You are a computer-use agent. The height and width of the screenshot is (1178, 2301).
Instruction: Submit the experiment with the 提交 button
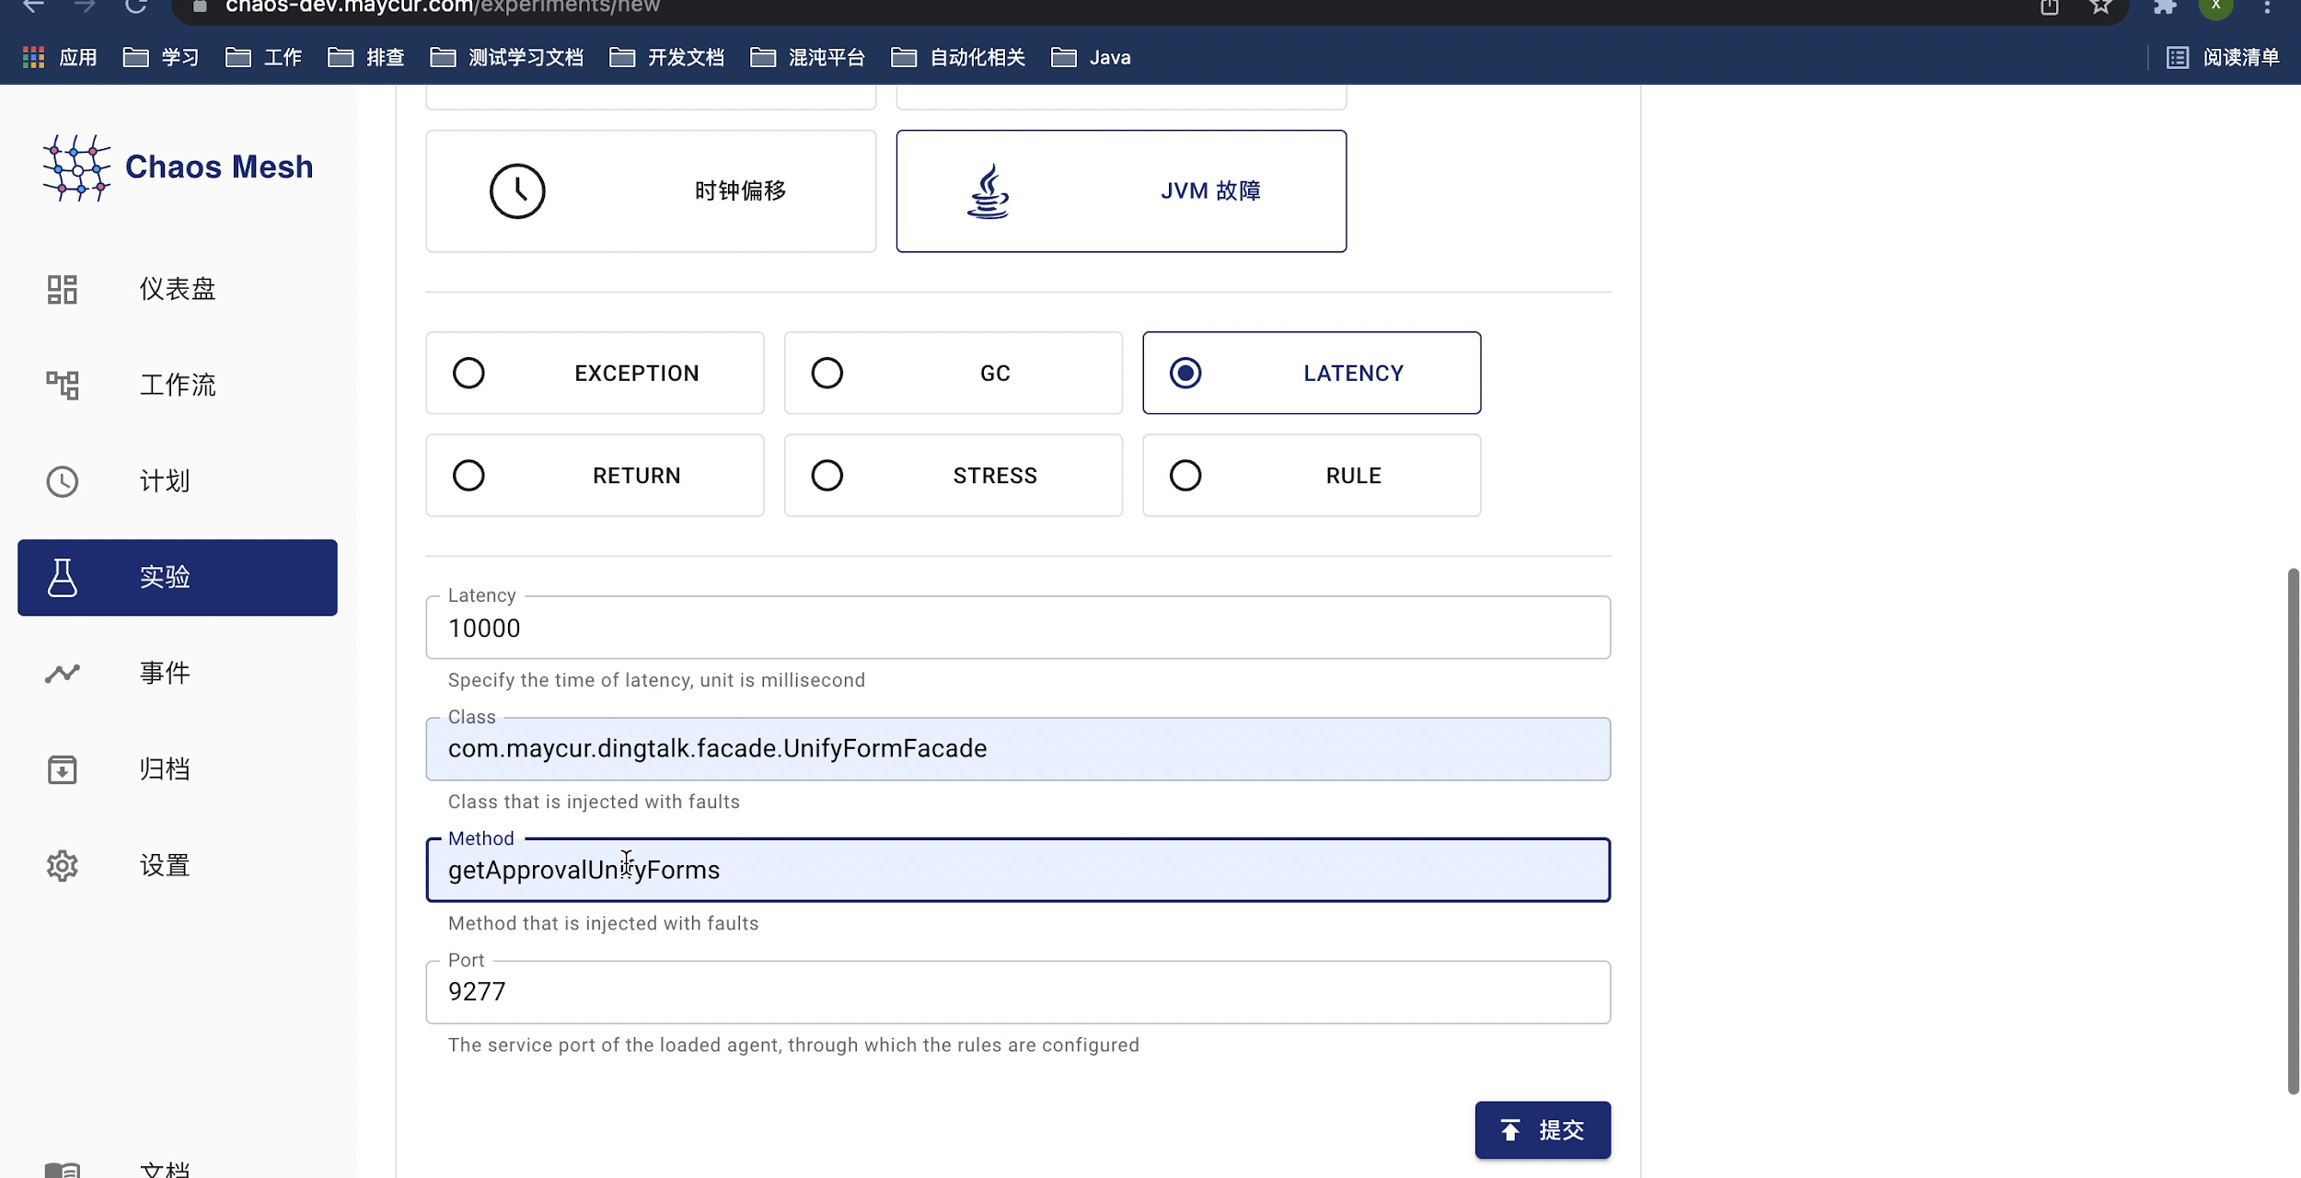click(1543, 1130)
